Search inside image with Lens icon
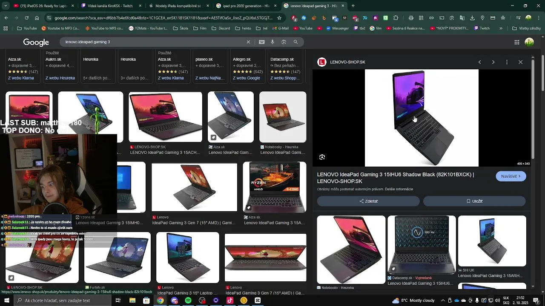 (322, 157)
